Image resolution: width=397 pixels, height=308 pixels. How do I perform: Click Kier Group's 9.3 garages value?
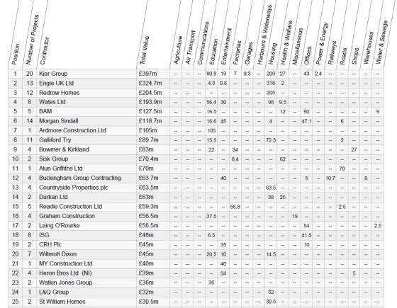(247, 74)
